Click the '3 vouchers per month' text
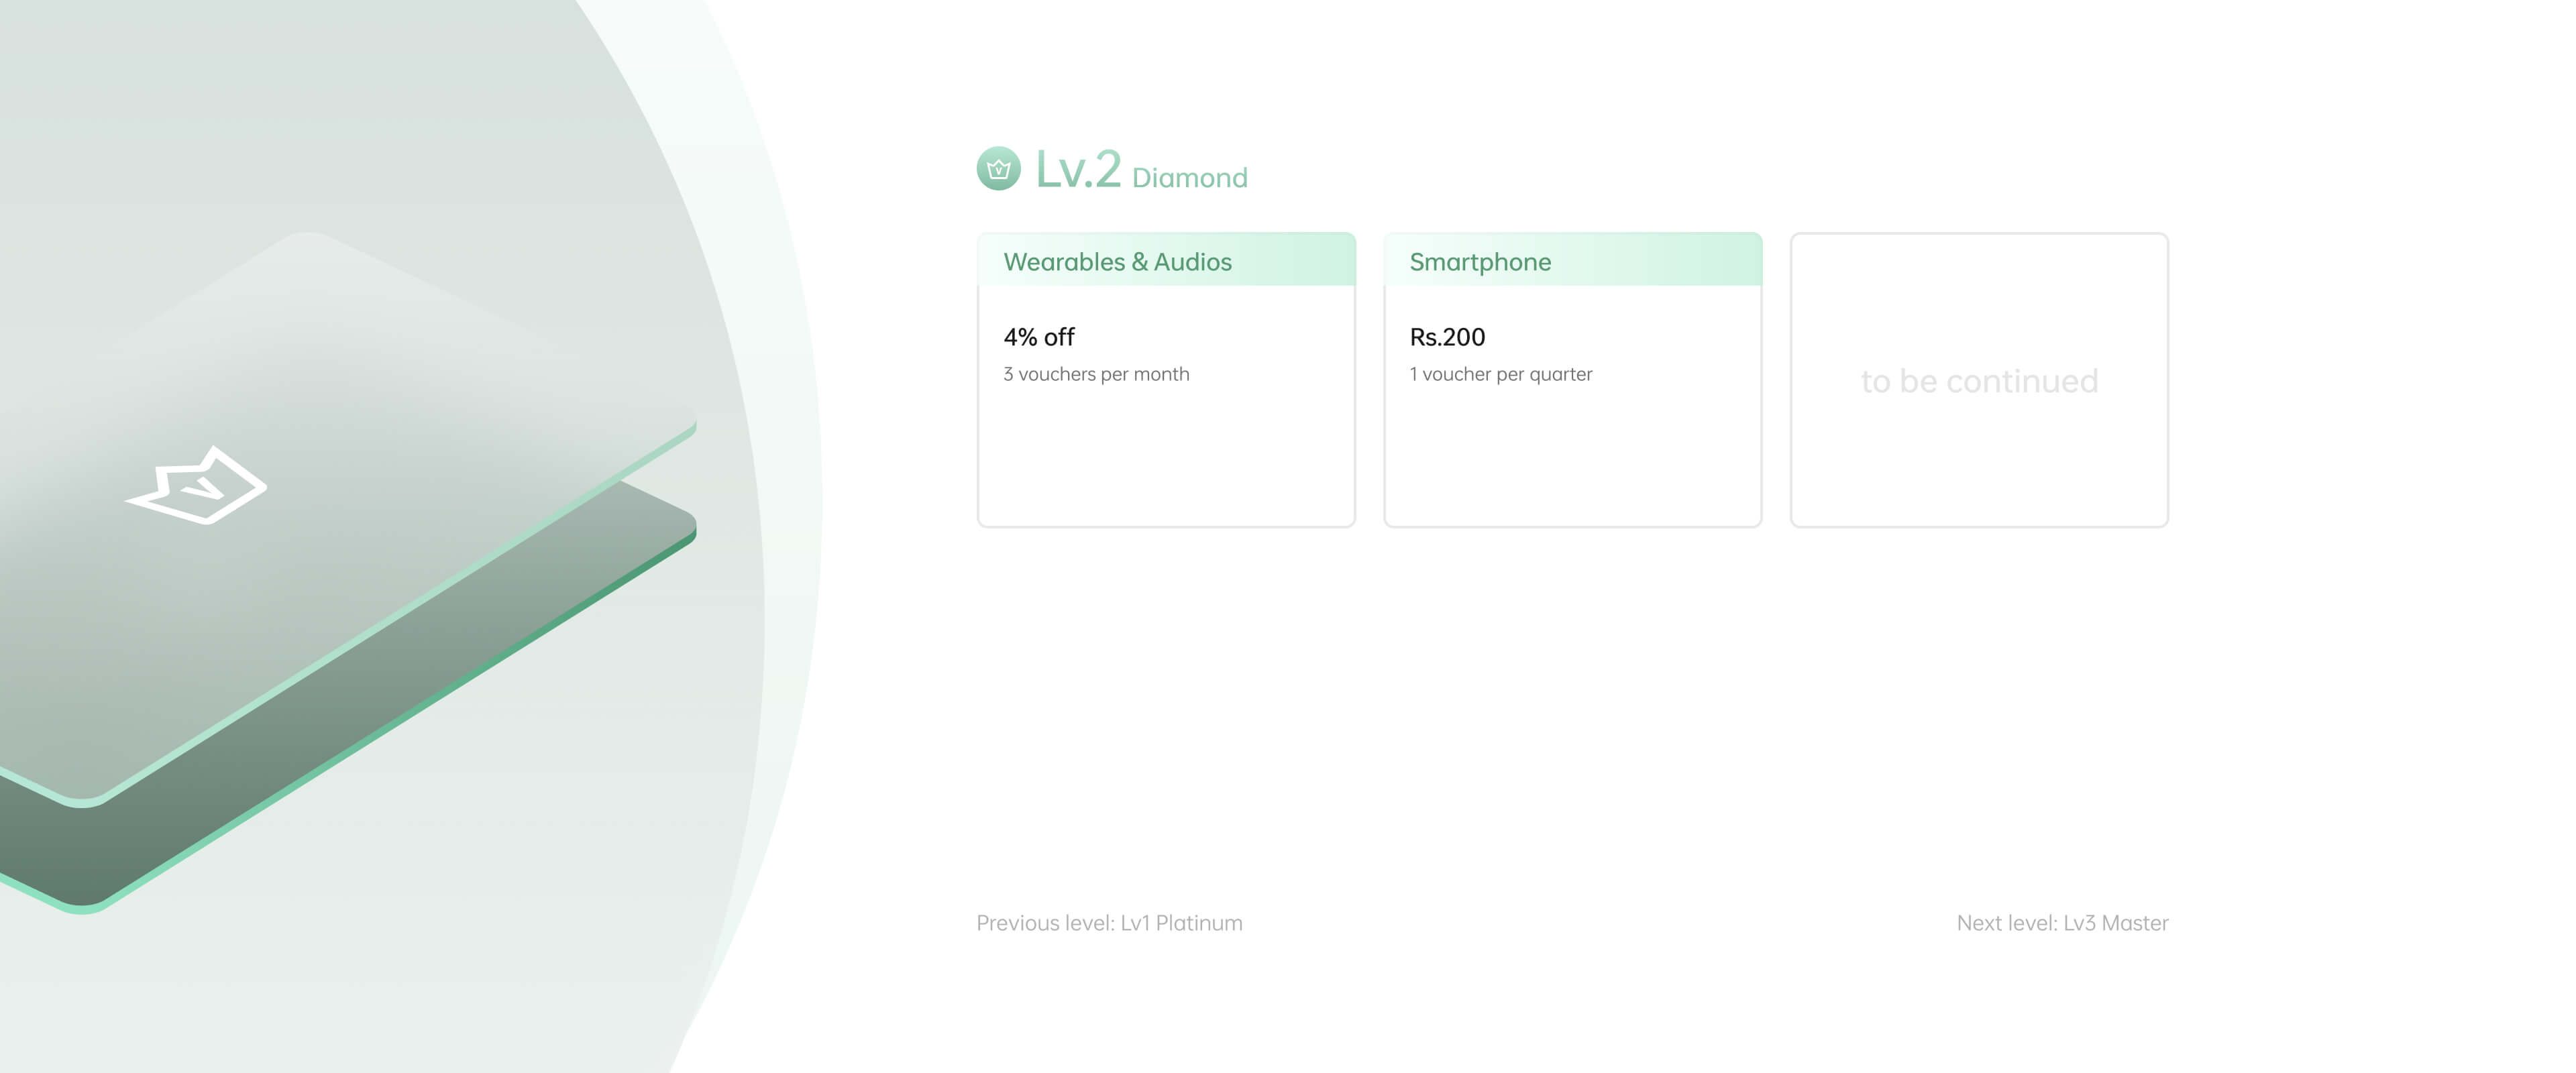Viewport: 2576px width, 1073px height. coord(1096,374)
